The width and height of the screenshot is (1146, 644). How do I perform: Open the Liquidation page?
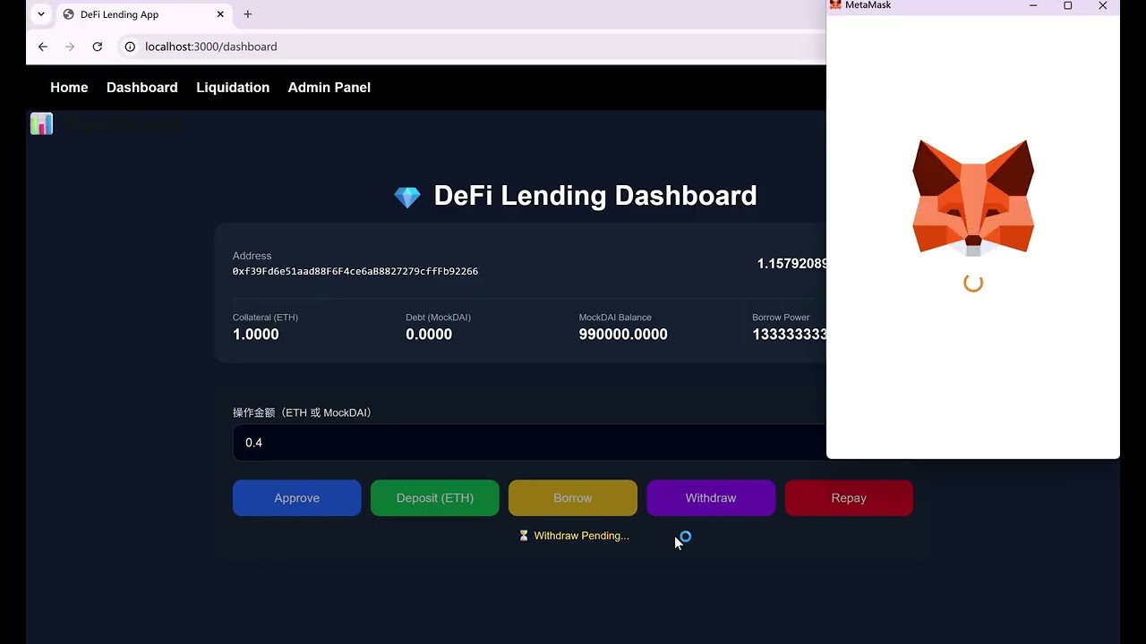[x=233, y=88]
